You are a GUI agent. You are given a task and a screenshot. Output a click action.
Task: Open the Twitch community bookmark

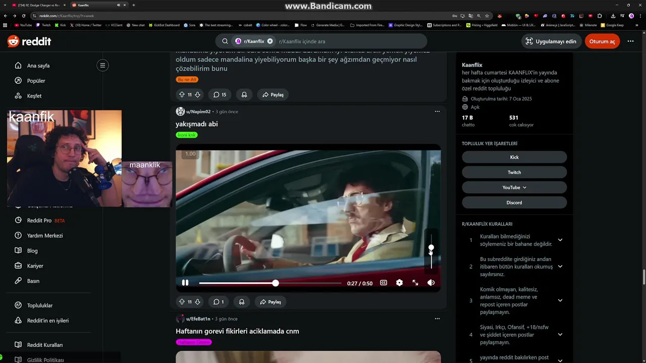coord(514,172)
